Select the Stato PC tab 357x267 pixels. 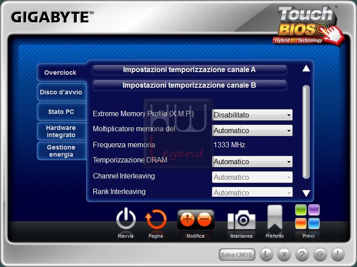pyautogui.click(x=62, y=112)
